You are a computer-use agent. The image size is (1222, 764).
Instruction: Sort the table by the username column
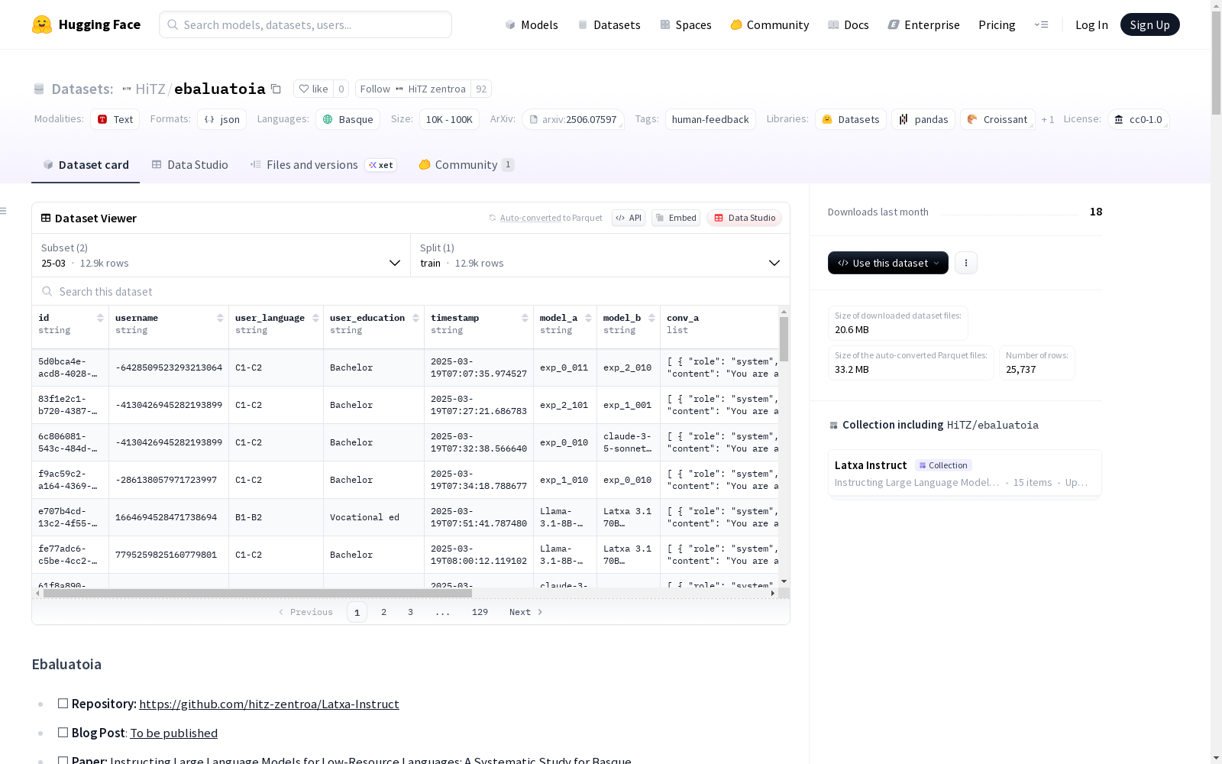click(x=220, y=318)
